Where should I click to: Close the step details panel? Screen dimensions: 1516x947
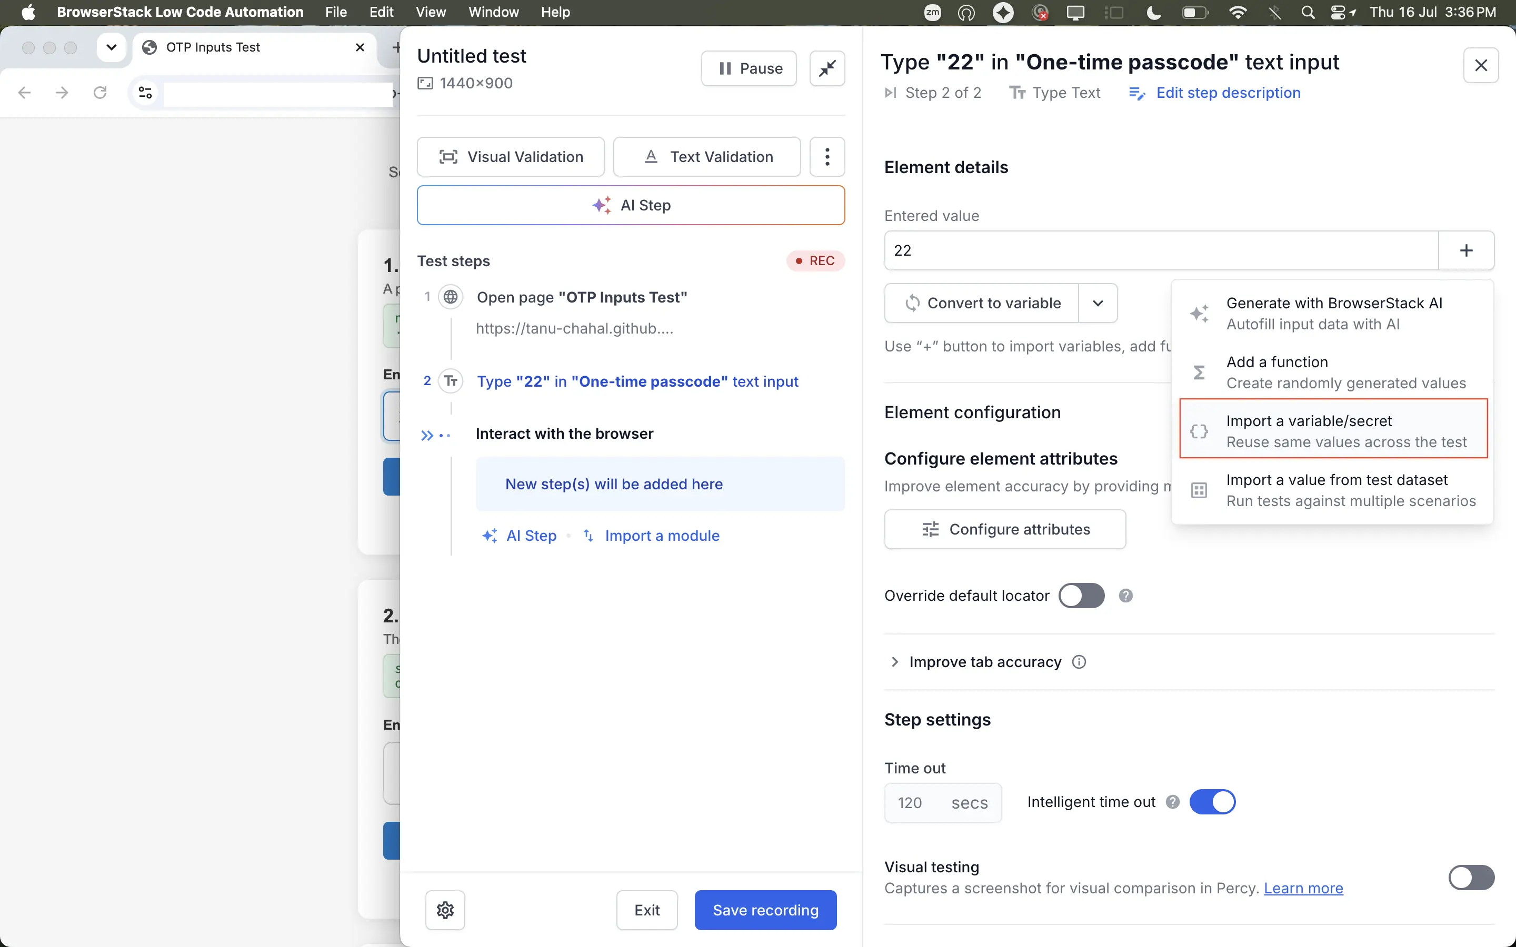(1481, 65)
